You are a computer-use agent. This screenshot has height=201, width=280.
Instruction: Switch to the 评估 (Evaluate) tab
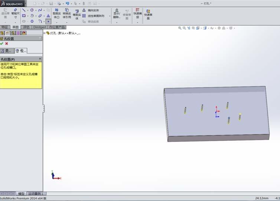click(26, 27)
